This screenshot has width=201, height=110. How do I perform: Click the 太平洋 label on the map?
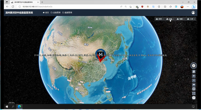(132, 78)
